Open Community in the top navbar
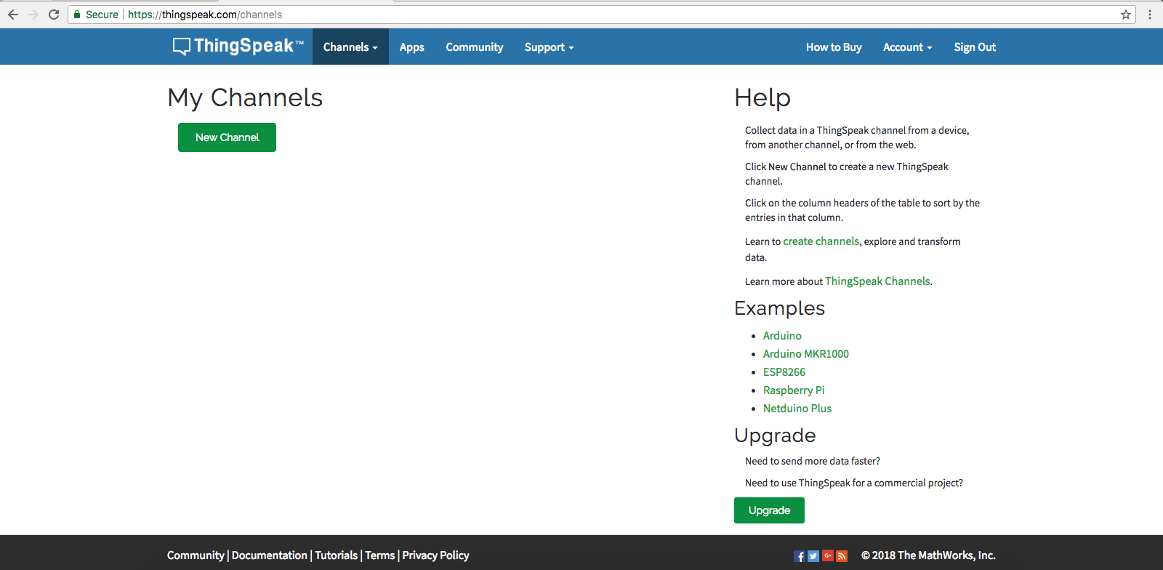The width and height of the screenshot is (1163, 570). coord(474,47)
